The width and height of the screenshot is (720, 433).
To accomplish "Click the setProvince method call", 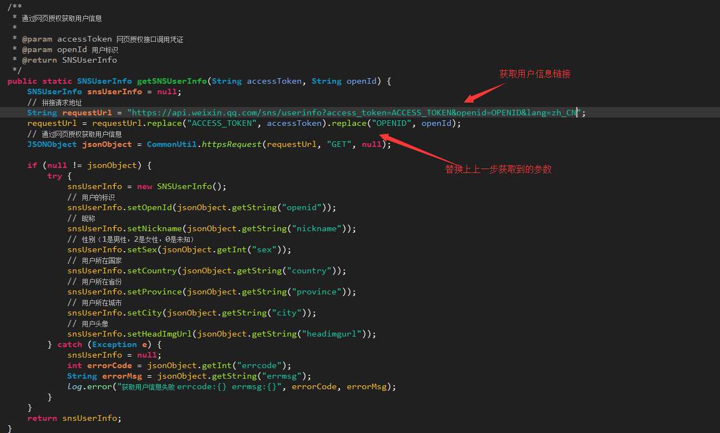I will [x=155, y=292].
